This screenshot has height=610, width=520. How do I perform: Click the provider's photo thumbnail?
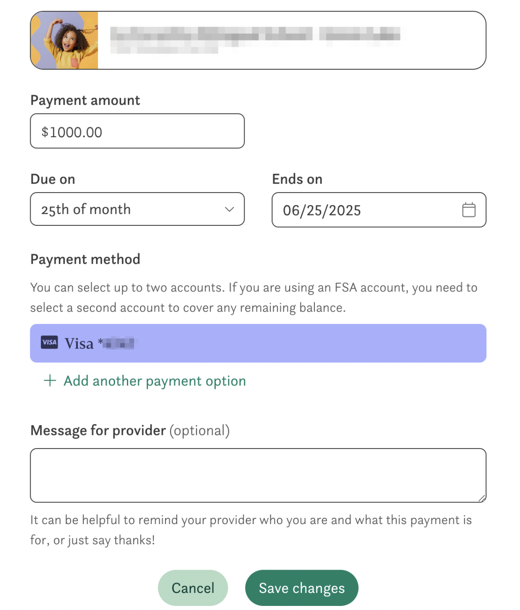click(x=64, y=40)
